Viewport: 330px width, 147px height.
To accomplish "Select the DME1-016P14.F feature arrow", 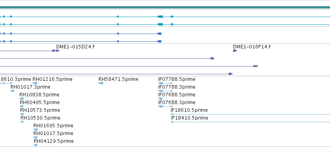I will tap(235, 51).
